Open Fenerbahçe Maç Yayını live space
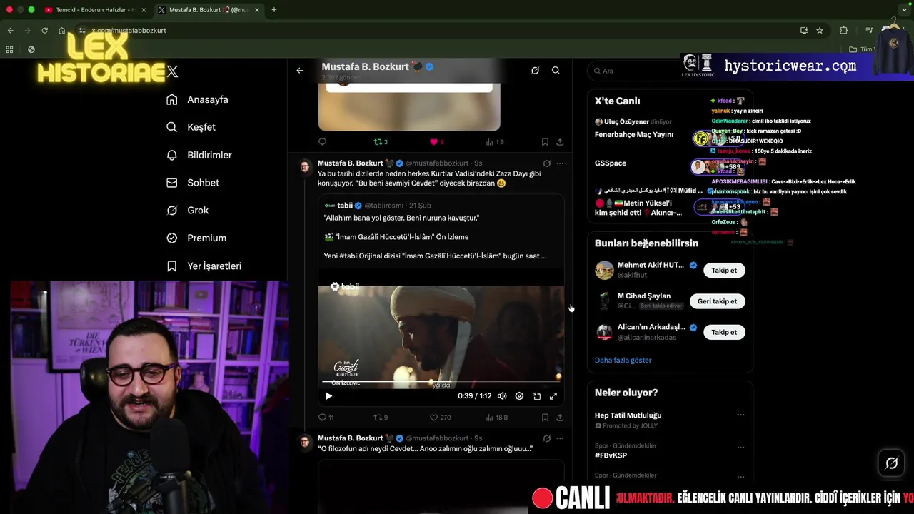Viewport: 914px width, 514px height. coord(634,134)
